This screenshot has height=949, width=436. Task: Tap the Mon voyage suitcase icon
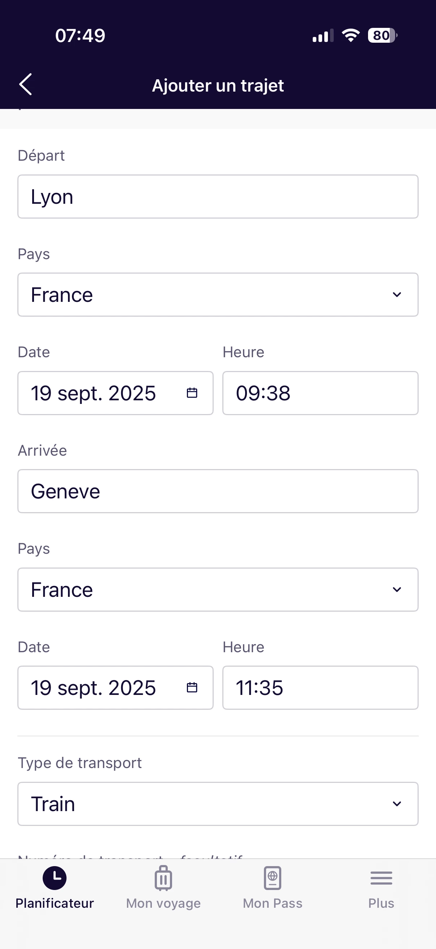(163, 878)
